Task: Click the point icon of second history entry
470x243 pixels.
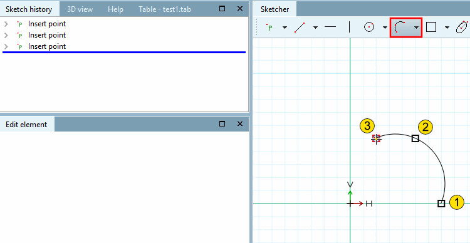Action: [20, 35]
